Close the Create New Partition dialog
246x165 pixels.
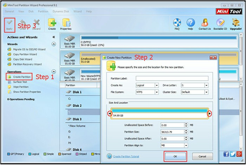213,58
